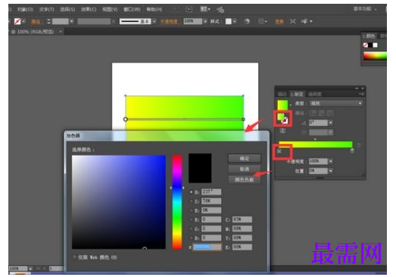Click the delete stop trash icon
Screen dimensions: 396x277
coord(359,145)
